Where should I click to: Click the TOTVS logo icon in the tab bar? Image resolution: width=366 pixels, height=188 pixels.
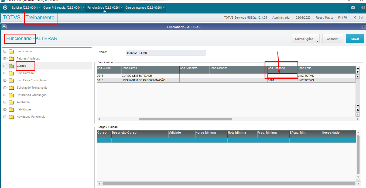click(5, 8)
